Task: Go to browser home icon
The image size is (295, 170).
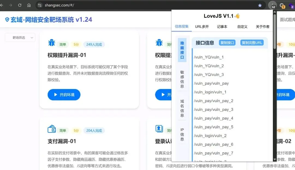Action: coord(29,5)
